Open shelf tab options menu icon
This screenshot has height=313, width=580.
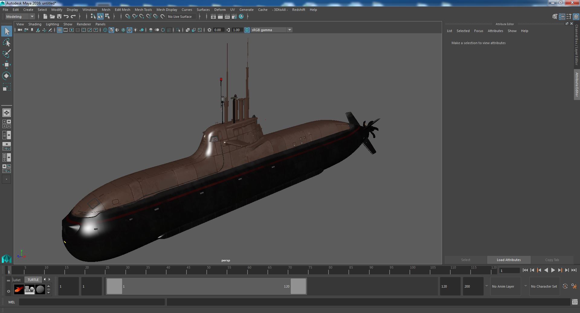(x=8, y=291)
